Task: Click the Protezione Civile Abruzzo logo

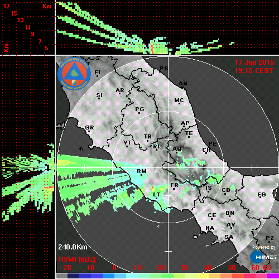Action: pyautogui.click(x=74, y=74)
